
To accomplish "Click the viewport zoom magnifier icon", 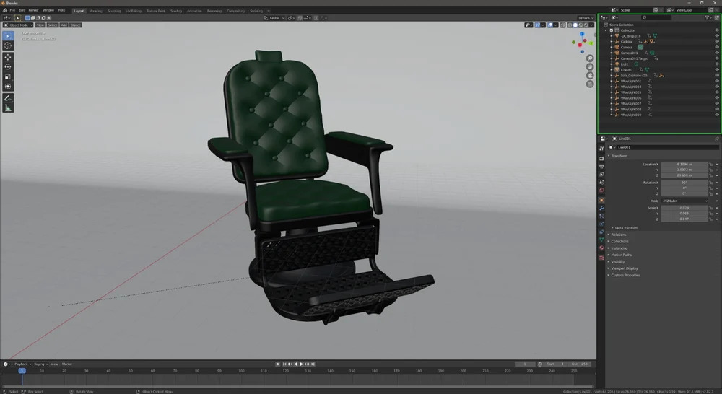I will [x=590, y=58].
